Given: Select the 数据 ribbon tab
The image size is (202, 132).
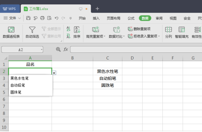Looking at the screenshot, I should 145,18.
